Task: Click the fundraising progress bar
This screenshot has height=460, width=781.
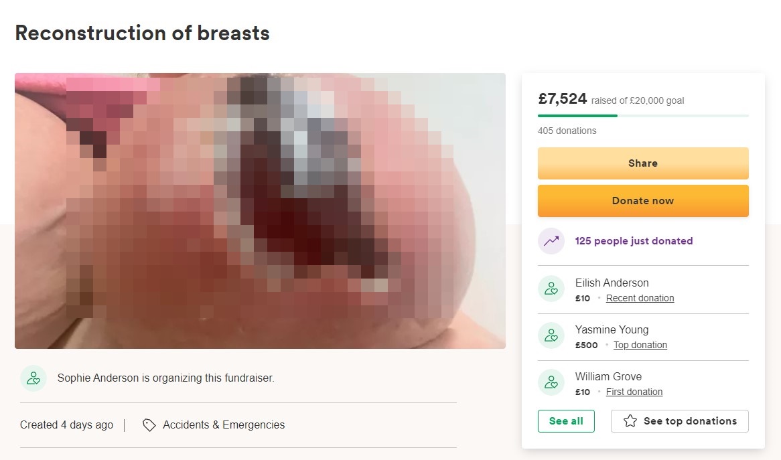Action: (643, 116)
